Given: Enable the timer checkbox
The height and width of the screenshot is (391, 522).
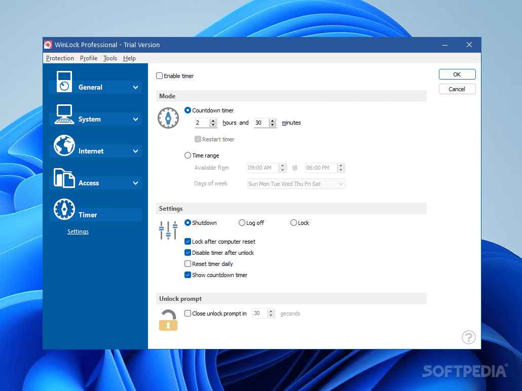Looking at the screenshot, I should pos(160,76).
